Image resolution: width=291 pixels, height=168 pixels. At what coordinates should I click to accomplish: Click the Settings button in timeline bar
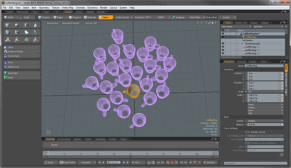point(209,162)
